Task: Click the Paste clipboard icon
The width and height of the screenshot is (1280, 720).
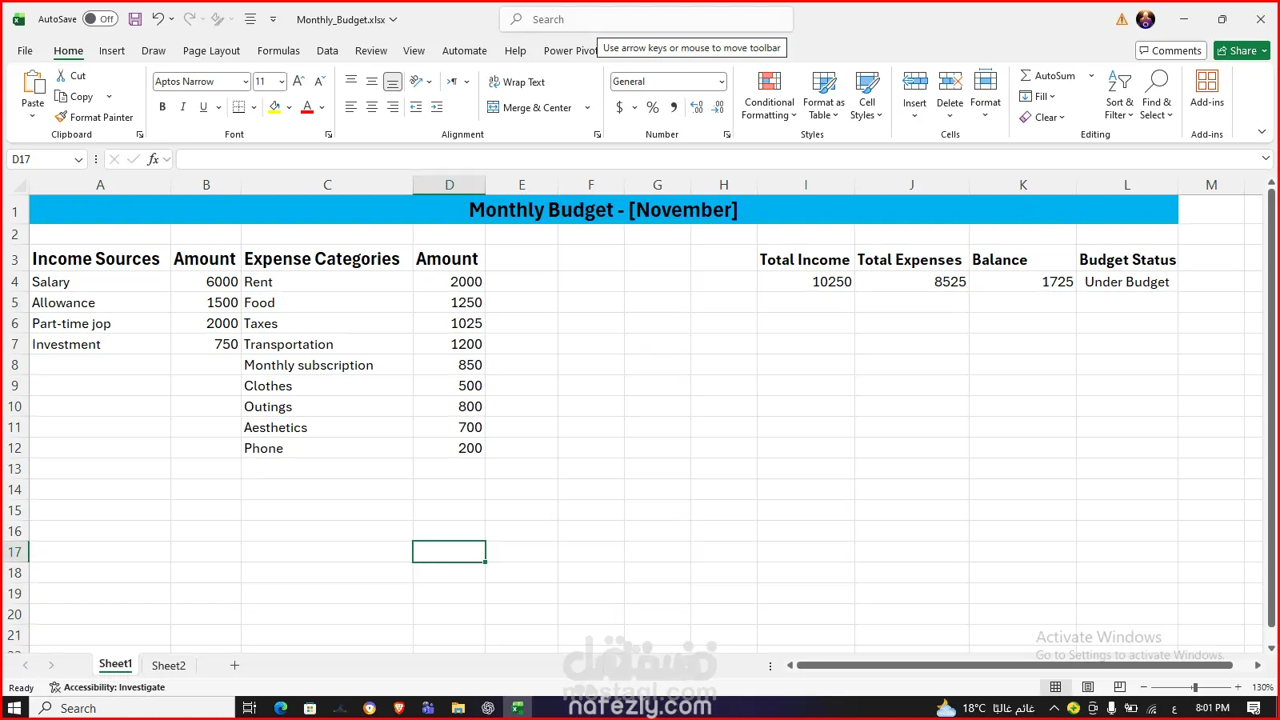Action: (x=33, y=82)
